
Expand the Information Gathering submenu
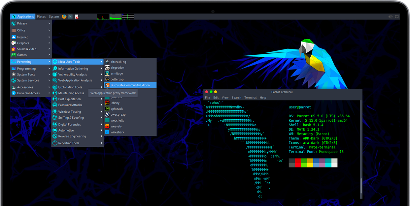tap(78, 69)
